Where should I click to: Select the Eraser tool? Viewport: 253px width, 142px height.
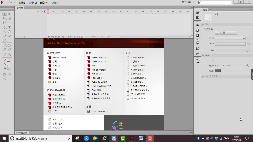(9, 50)
